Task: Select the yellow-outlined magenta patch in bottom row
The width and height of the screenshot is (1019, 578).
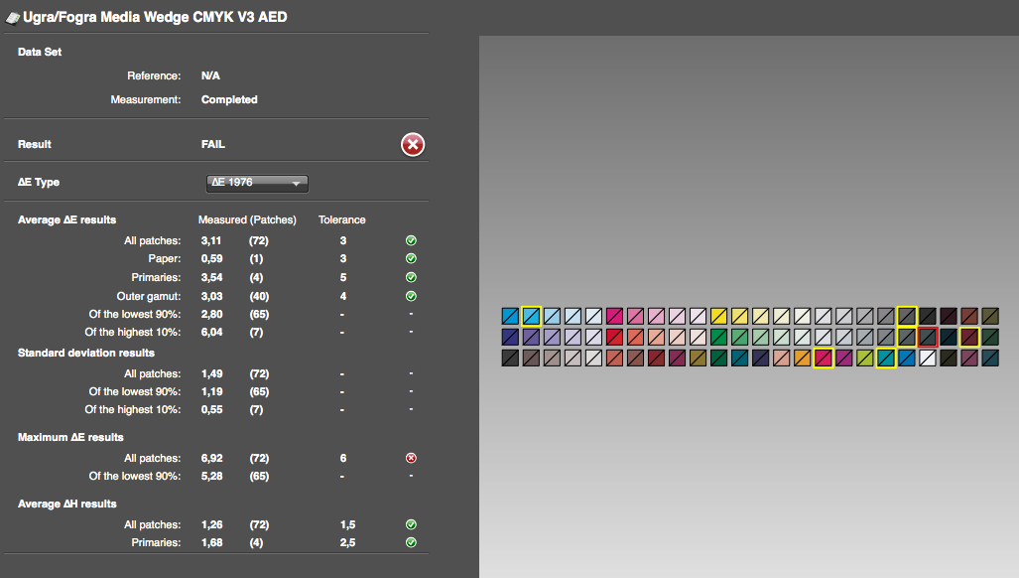Action: tap(824, 358)
